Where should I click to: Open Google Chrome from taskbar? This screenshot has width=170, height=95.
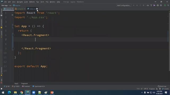22,93
